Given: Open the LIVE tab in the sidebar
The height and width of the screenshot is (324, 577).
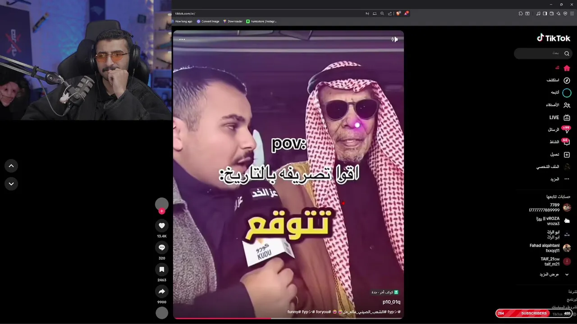Looking at the screenshot, I should pyautogui.click(x=560, y=117).
